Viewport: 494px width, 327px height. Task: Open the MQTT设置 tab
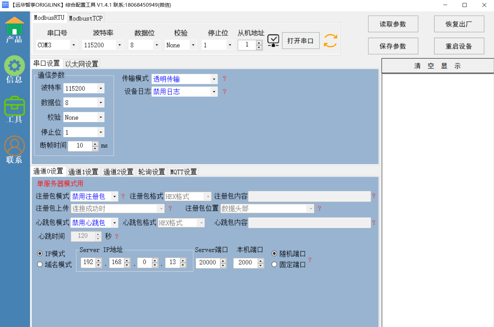coord(183,172)
